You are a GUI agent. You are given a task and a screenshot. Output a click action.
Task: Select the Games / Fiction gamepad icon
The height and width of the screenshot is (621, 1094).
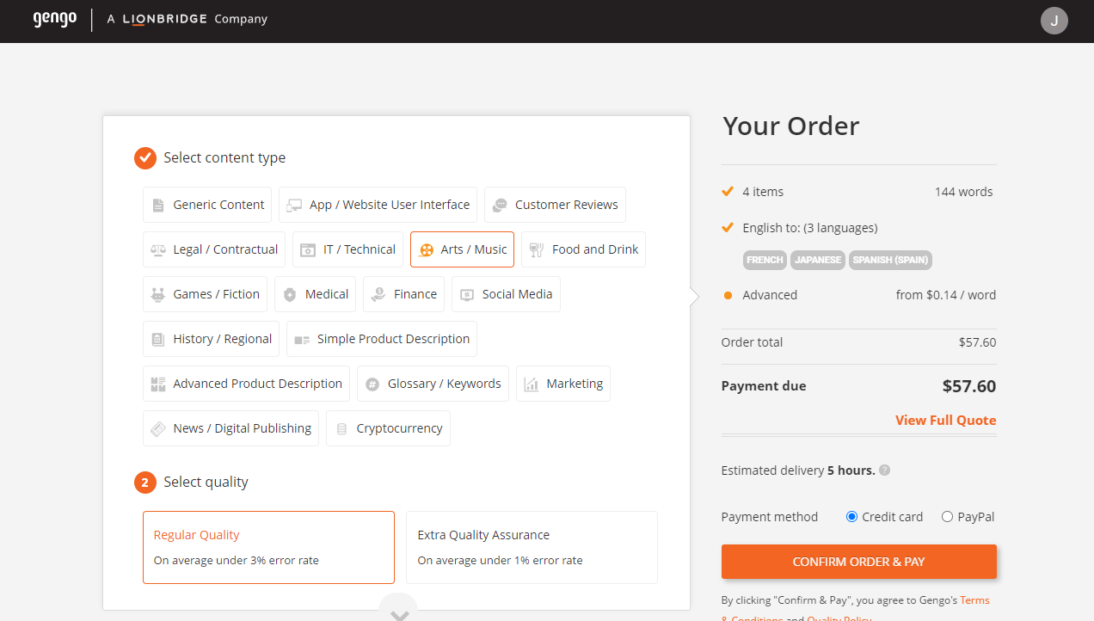point(158,293)
